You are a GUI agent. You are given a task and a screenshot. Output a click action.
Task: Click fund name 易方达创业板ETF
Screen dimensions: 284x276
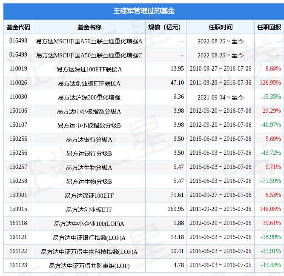click(x=89, y=210)
